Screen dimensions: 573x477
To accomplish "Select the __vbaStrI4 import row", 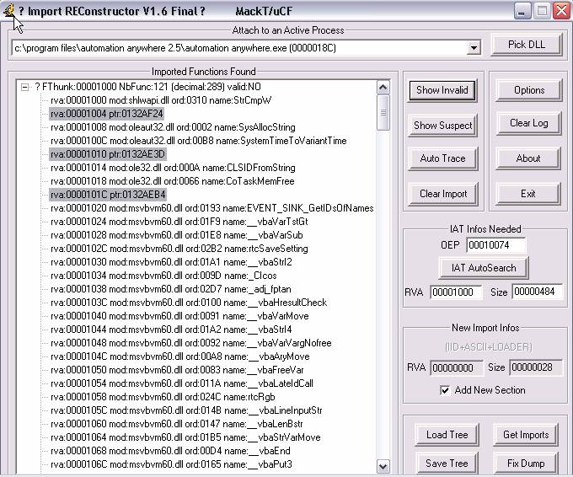I will click(x=171, y=330).
